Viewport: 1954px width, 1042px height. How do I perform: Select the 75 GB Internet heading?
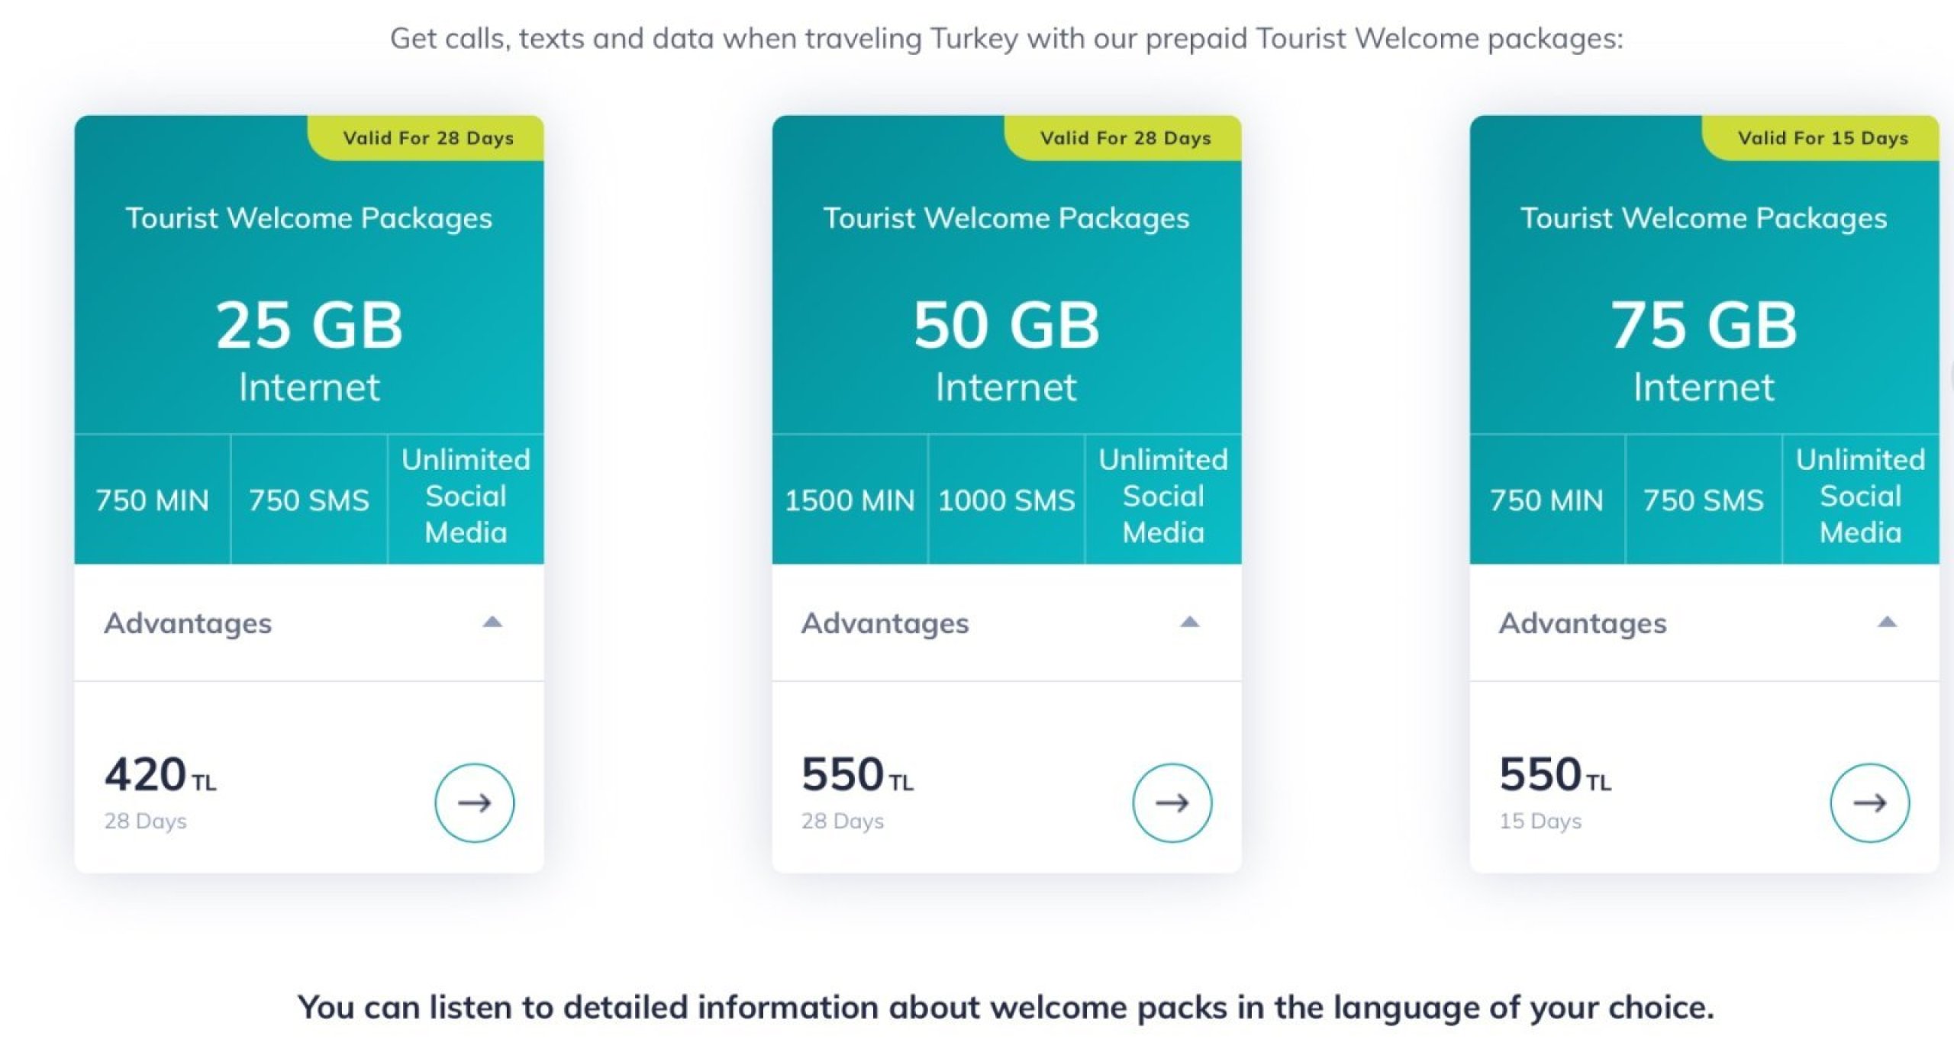(x=1704, y=325)
